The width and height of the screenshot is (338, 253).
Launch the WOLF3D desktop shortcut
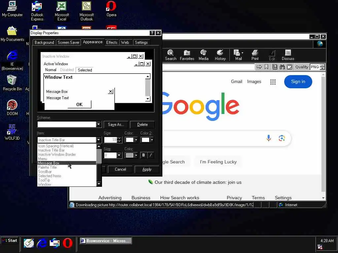coord(12,132)
